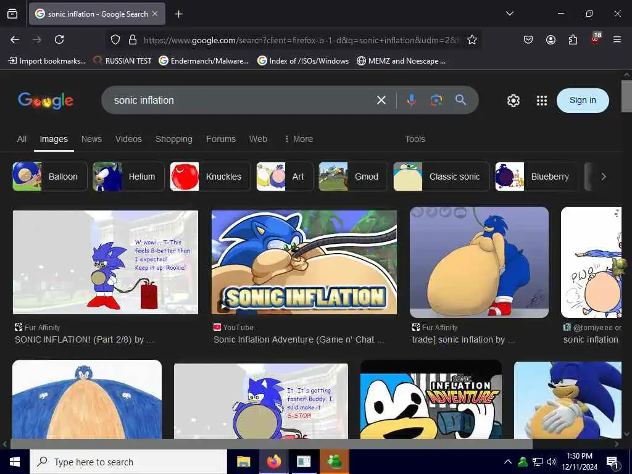
Task: Switch to the All results tab
Action: 22,139
